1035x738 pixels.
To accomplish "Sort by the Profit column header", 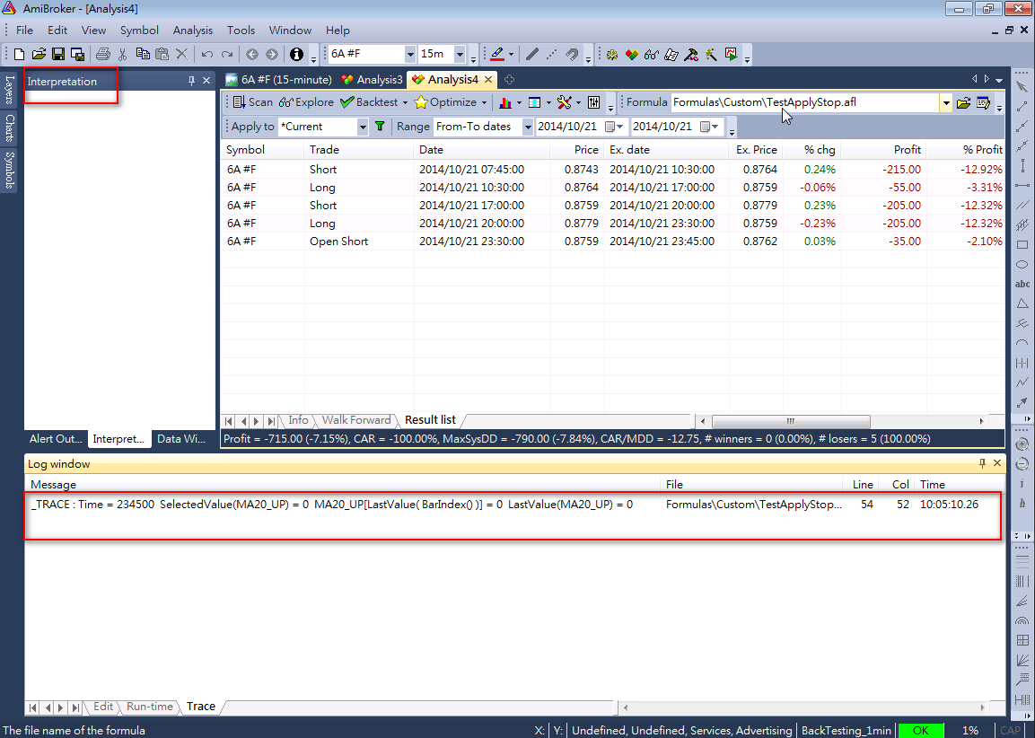I will [x=883, y=150].
